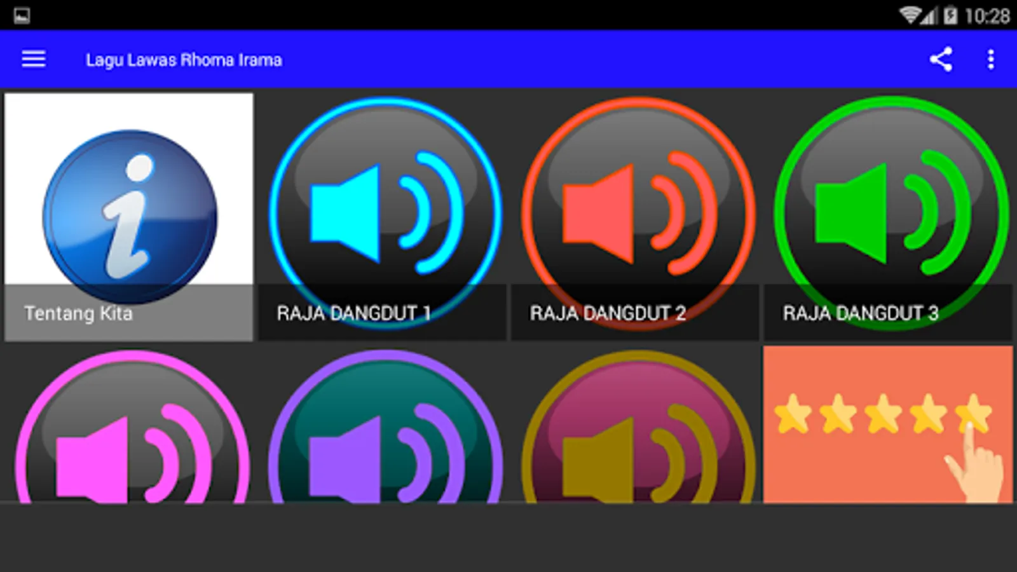Play the green speaker RAJA DANGDUT 3
This screenshot has height=572, width=1017.
click(x=888, y=217)
